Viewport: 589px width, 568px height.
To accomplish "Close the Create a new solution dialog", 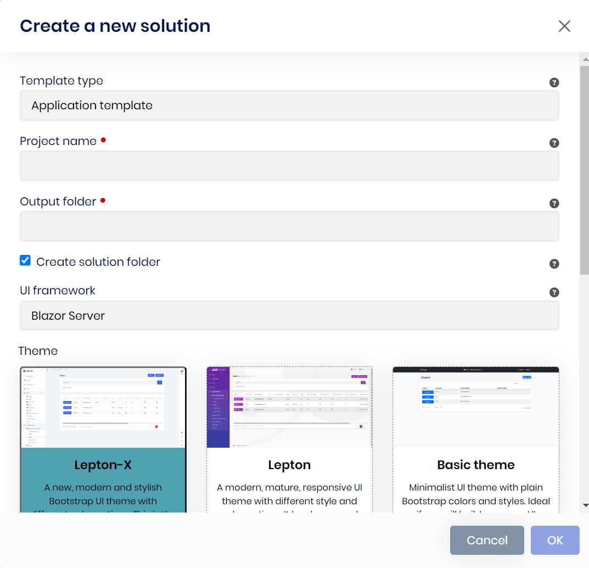I will (x=564, y=26).
